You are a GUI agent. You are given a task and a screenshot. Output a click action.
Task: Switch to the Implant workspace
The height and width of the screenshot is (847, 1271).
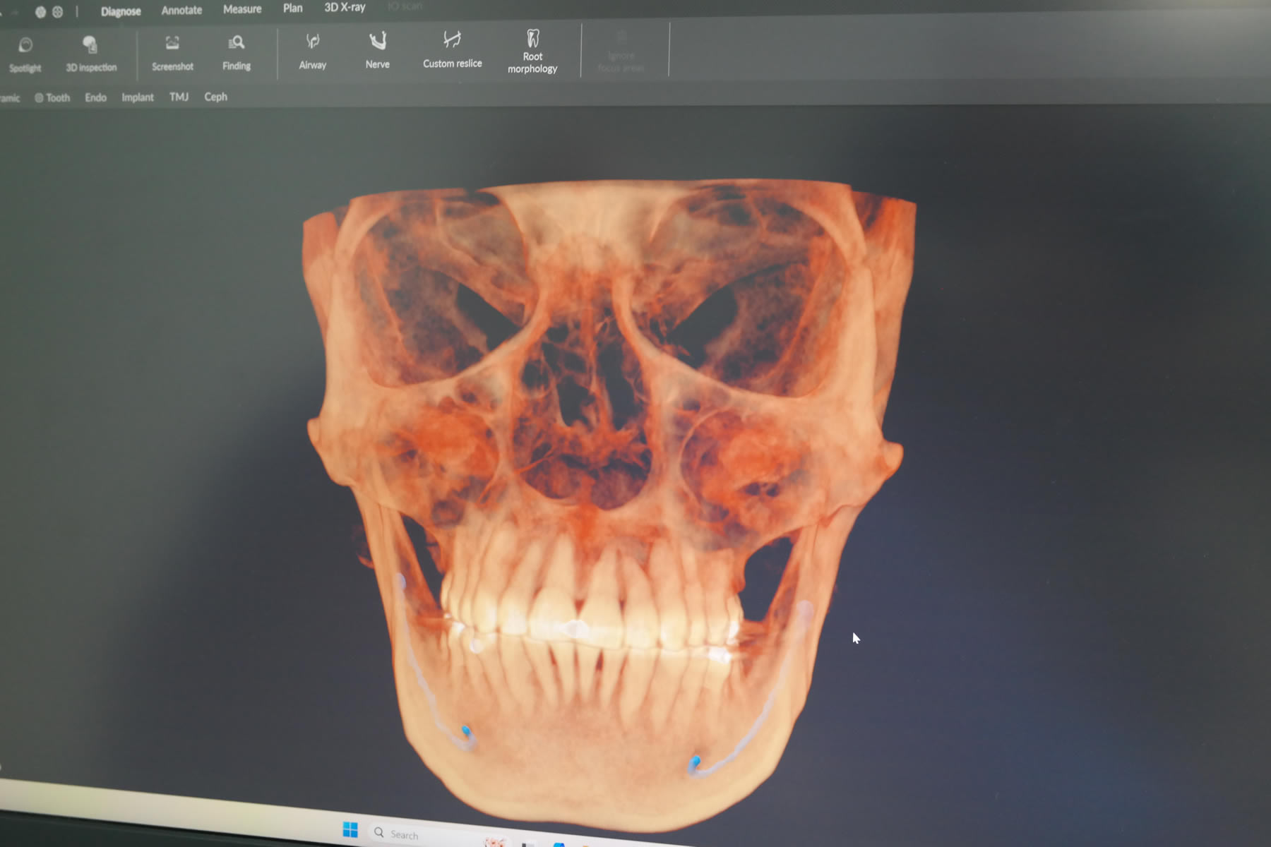(137, 97)
